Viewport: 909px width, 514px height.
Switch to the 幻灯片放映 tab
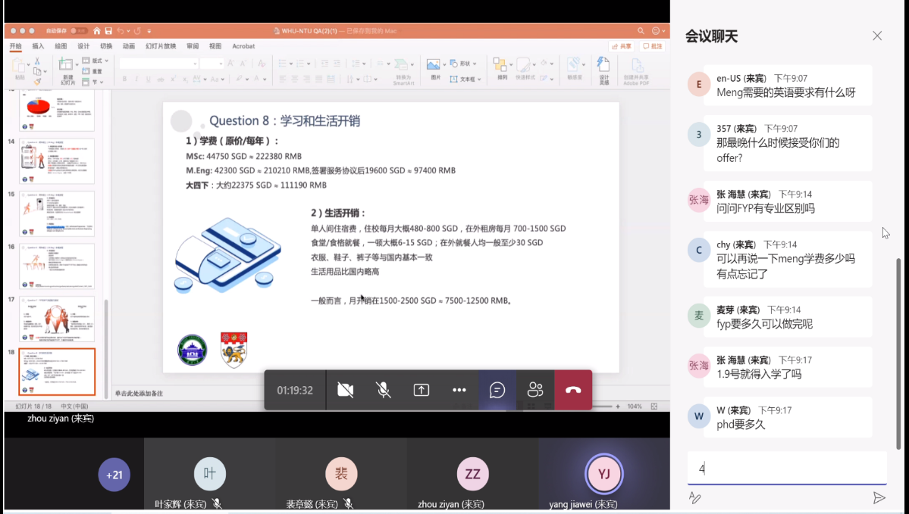click(161, 46)
